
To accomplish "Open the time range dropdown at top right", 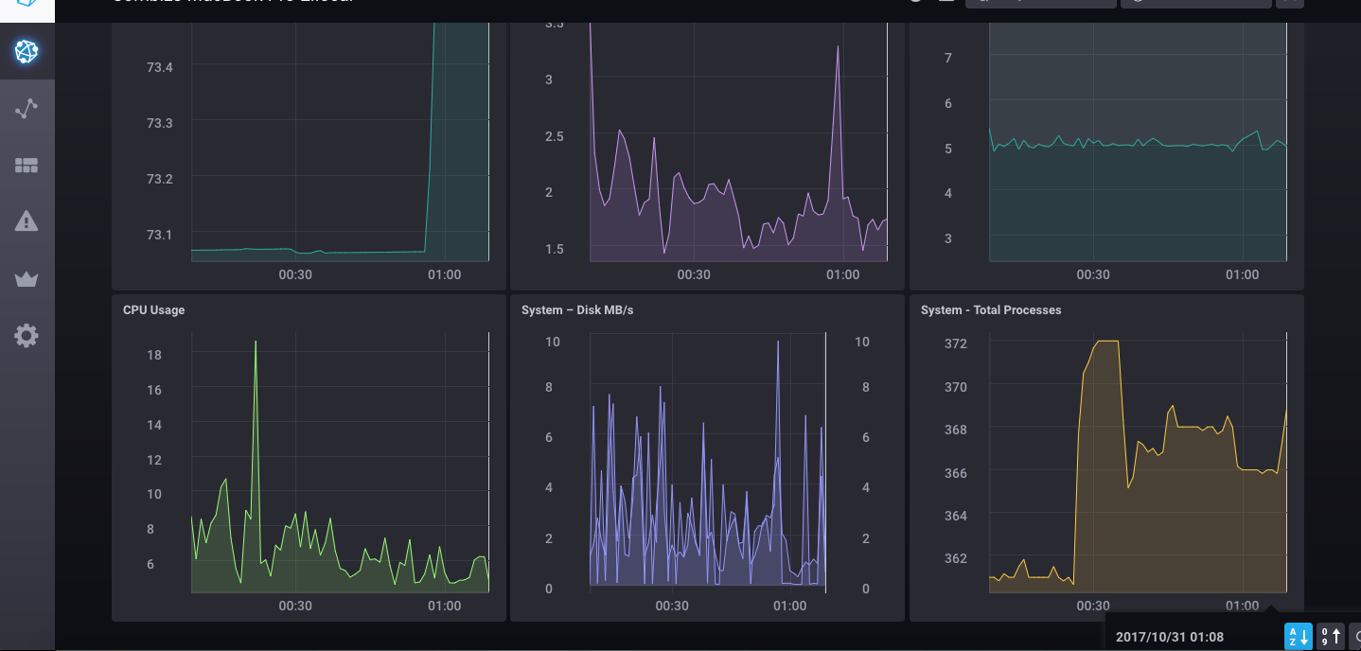I will (x=1195, y=3).
